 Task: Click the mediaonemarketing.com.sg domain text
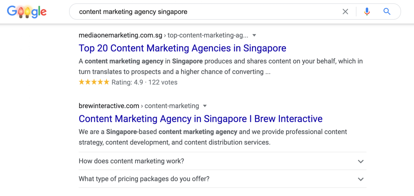(x=120, y=35)
